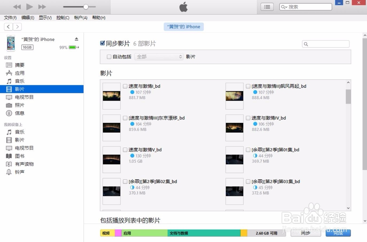Click the 同步 sync button
This screenshot has height=242, width=367.
pos(305,233)
